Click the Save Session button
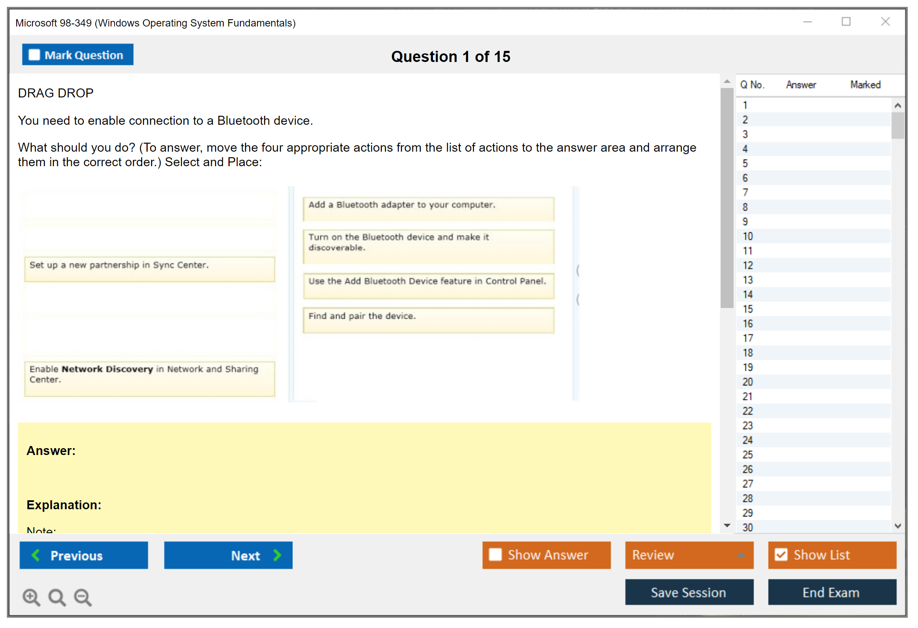Image resolution: width=918 pixels, height=628 pixels. click(x=689, y=592)
